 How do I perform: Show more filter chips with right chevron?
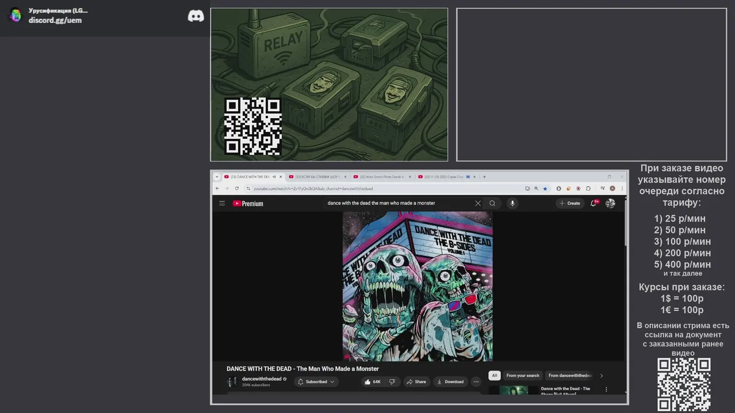[x=601, y=376]
